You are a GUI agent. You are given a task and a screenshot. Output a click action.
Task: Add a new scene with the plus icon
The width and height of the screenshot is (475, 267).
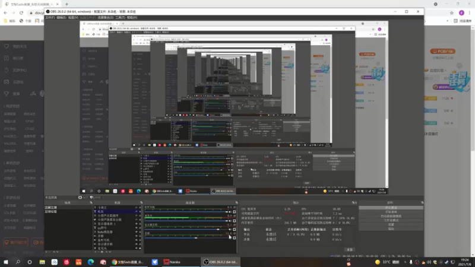pos(46,252)
